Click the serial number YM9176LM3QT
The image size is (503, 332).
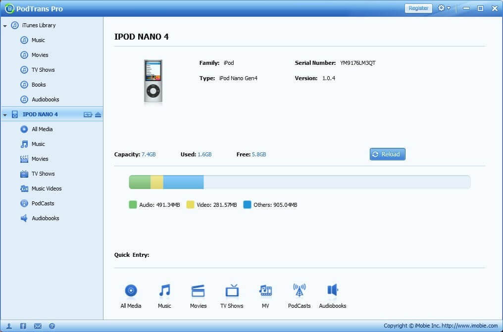357,63
